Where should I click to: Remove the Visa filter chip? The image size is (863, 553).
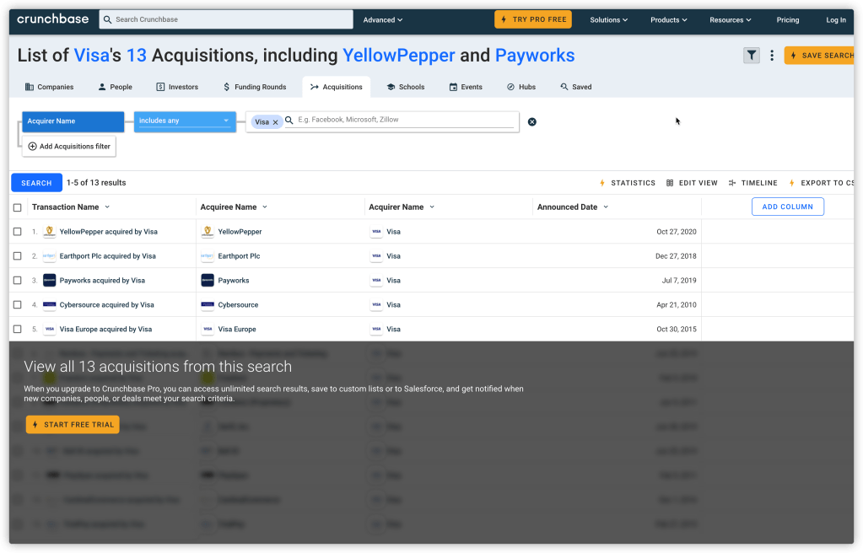point(275,122)
